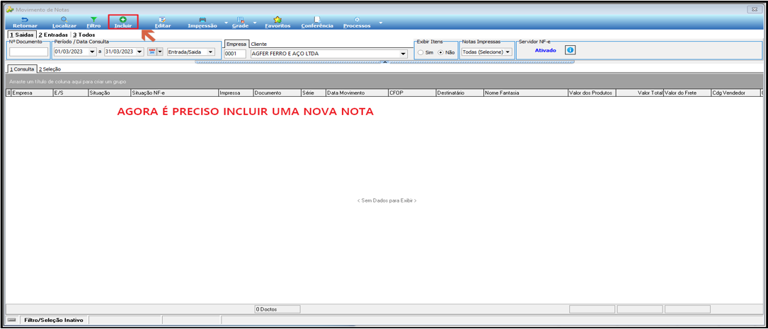The image size is (768, 329).
Task: Click the calendar period picker icon
Action: (x=151, y=52)
